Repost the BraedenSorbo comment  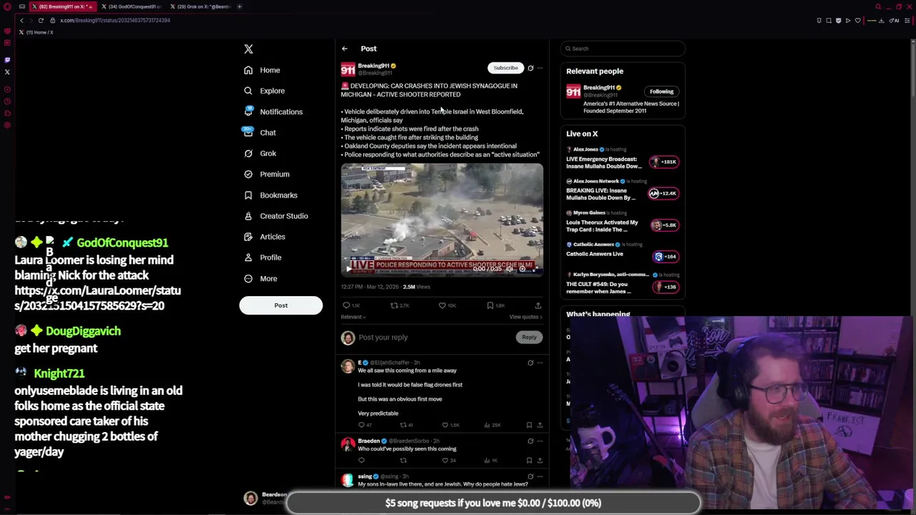pos(403,461)
